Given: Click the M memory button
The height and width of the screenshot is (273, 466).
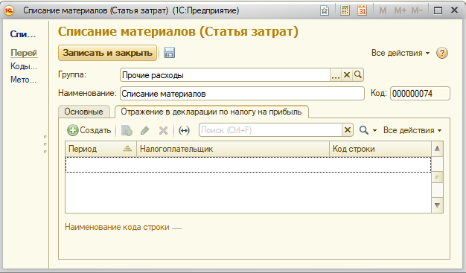Looking at the screenshot, I should (x=383, y=10).
